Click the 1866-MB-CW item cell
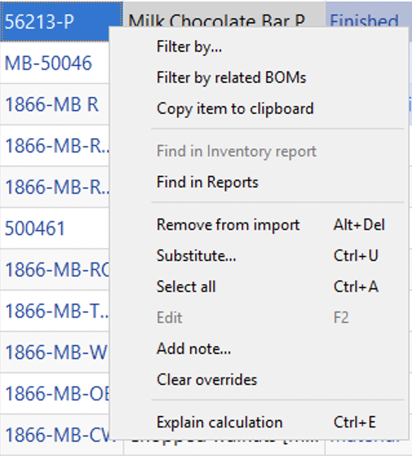Image resolution: width=412 pixels, height=456 pixels. pyautogui.click(x=55, y=434)
